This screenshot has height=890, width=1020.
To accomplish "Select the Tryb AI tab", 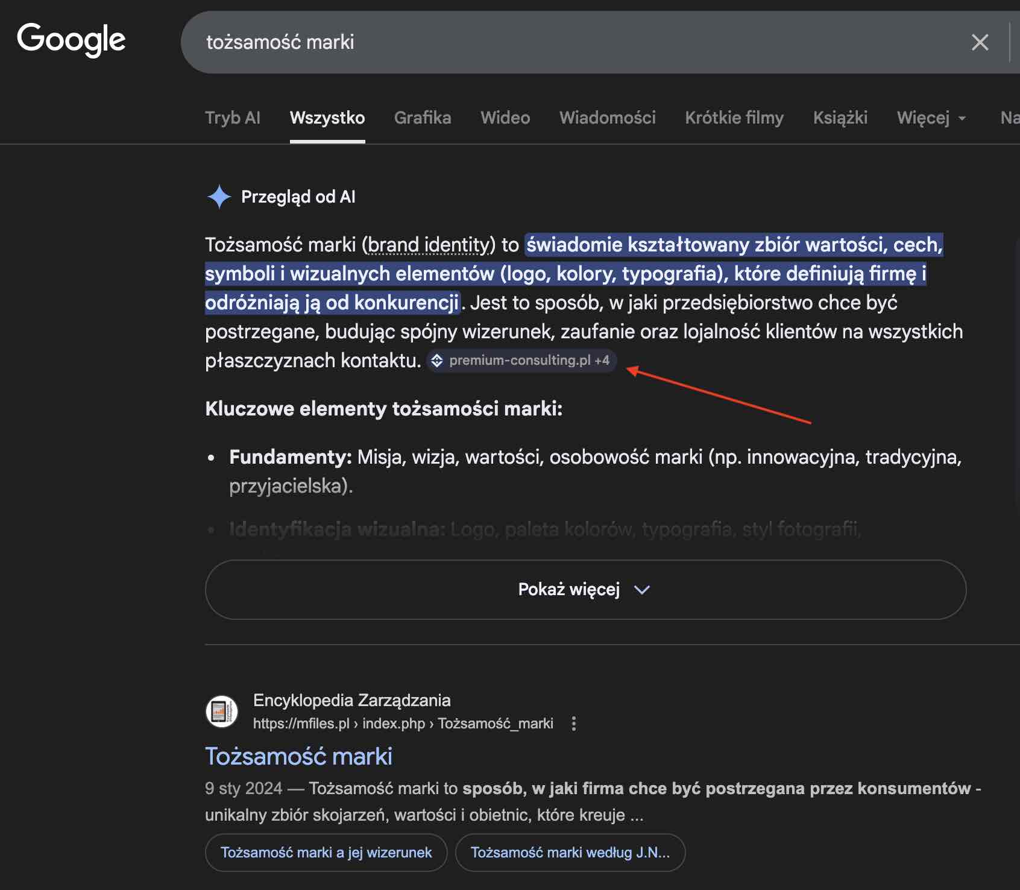I will [x=233, y=118].
